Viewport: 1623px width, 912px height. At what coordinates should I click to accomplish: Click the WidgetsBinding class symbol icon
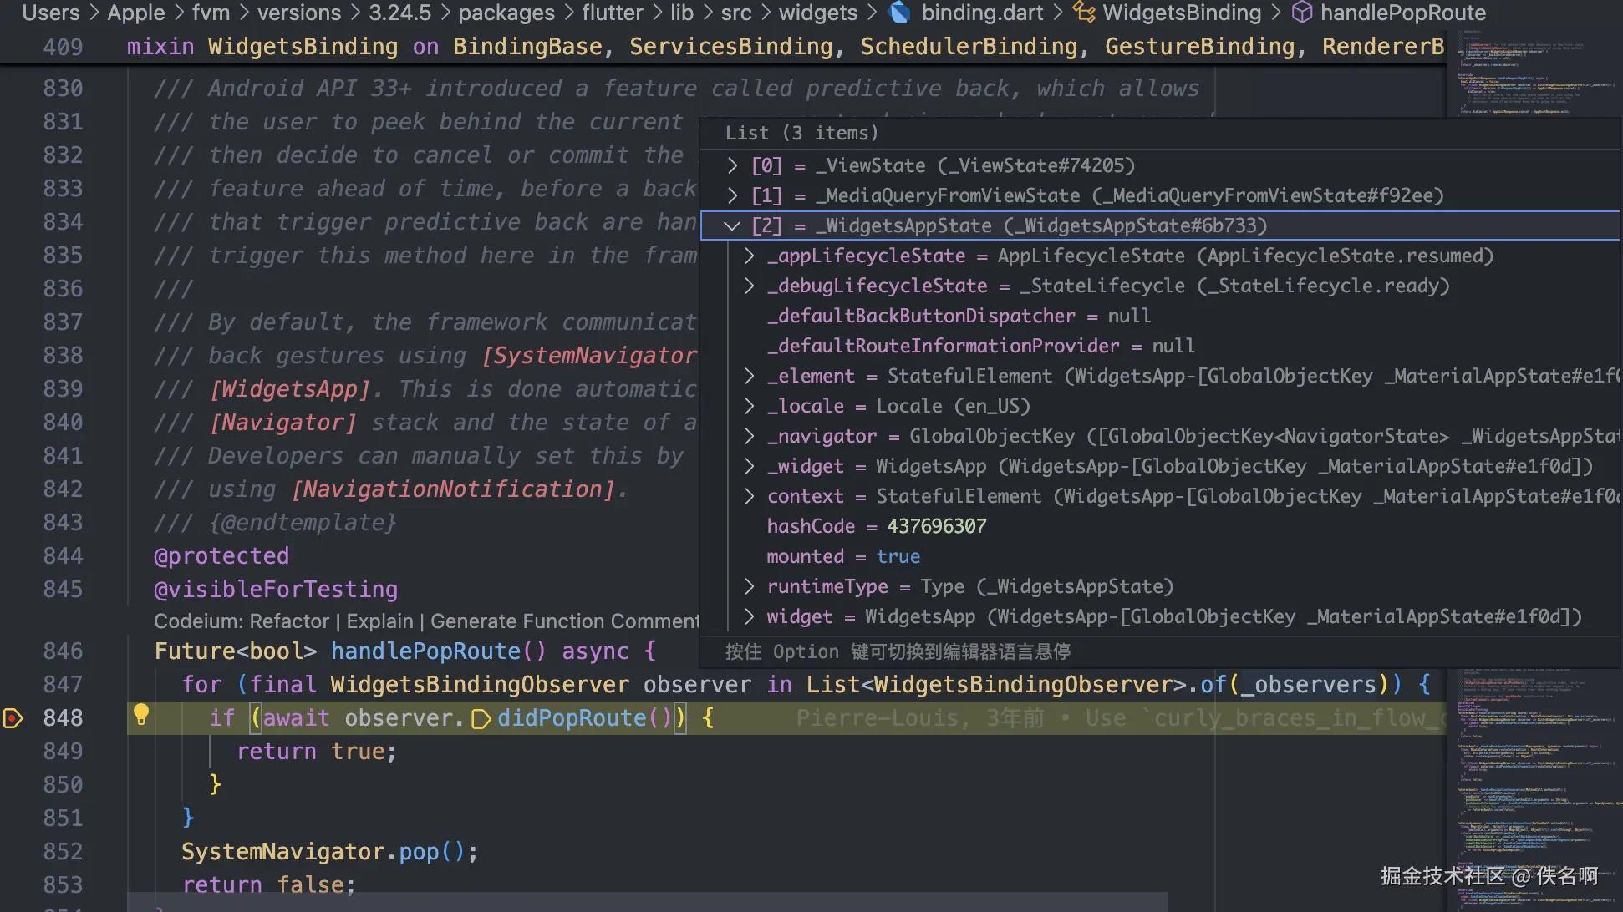pos(1084,13)
